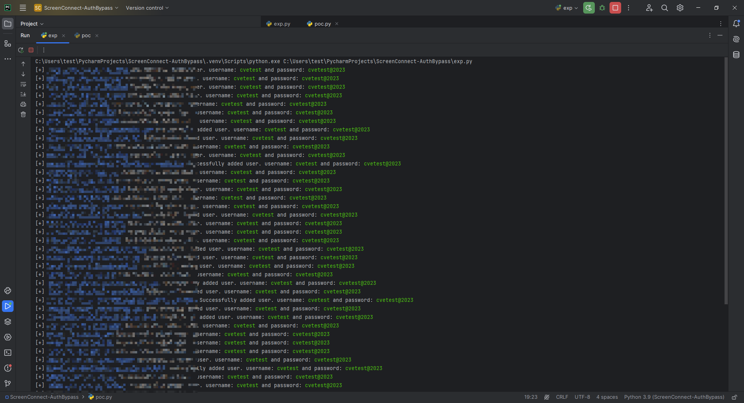Open editor tab options menu
Image resolution: width=744 pixels, height=403 pixels.
pyautogui.click(x=721, y=24)
